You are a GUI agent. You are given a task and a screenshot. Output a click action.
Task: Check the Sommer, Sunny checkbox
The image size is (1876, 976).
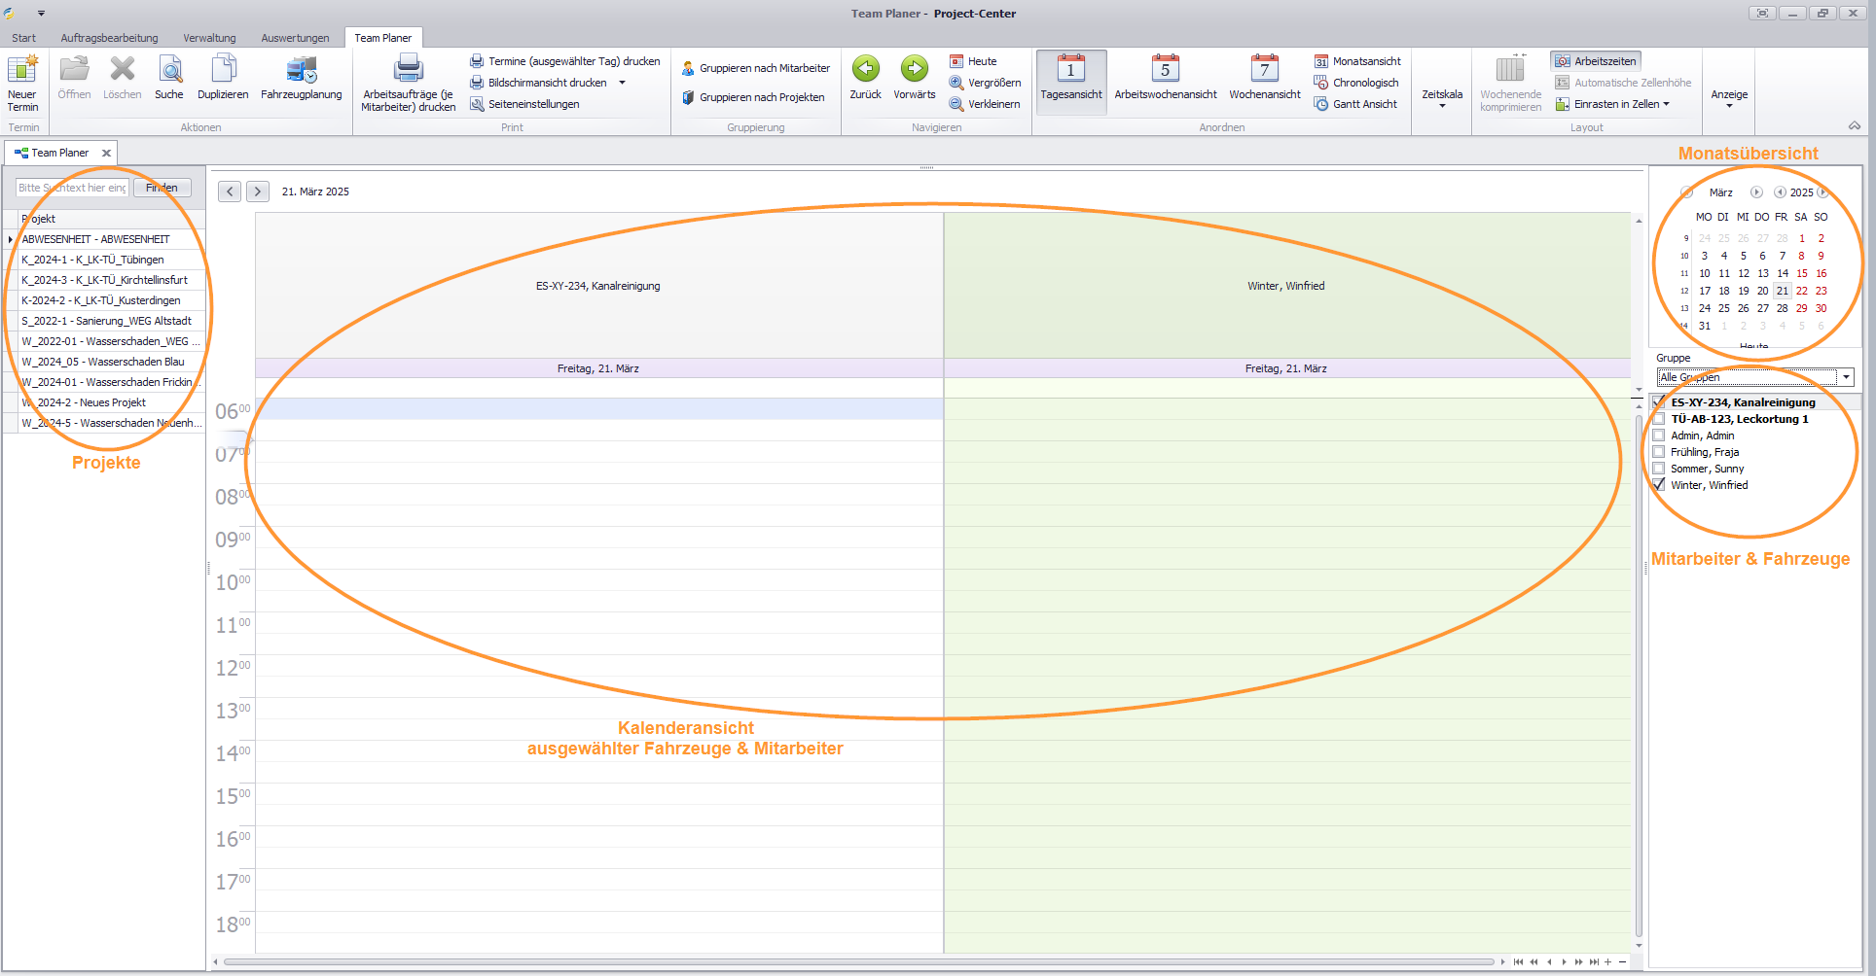pos(1659,469)
